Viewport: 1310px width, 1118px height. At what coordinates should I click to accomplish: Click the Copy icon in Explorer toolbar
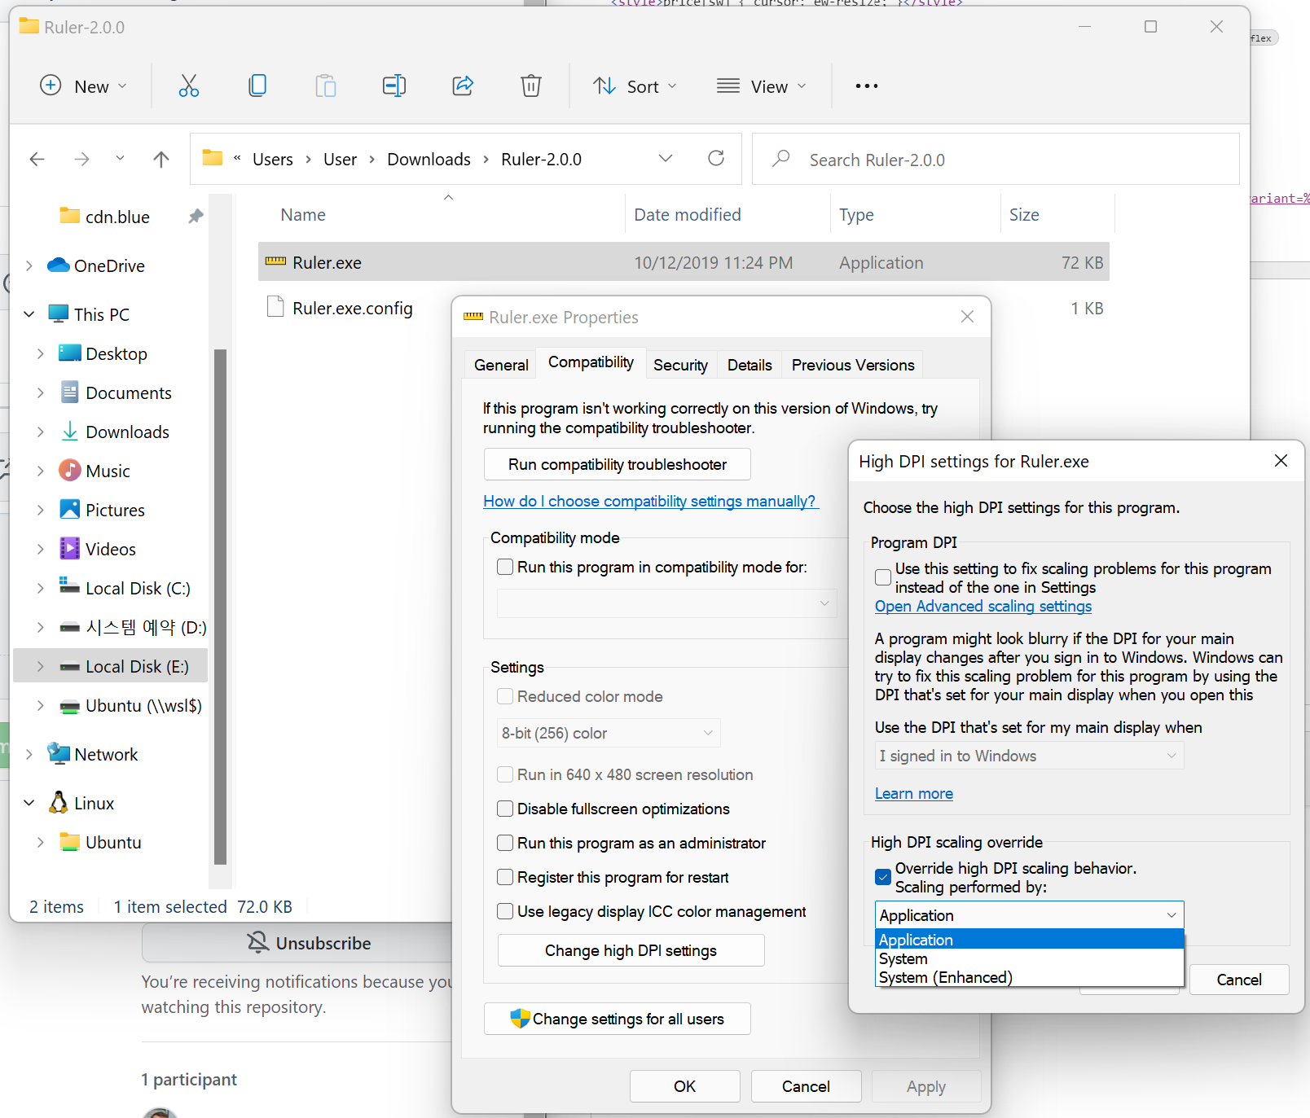pyautogui.click(x=257, y=85)
